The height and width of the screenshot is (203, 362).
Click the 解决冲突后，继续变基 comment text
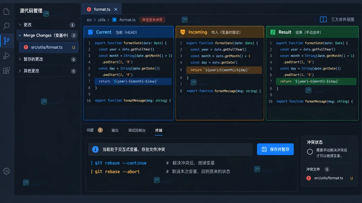[193, 163]
